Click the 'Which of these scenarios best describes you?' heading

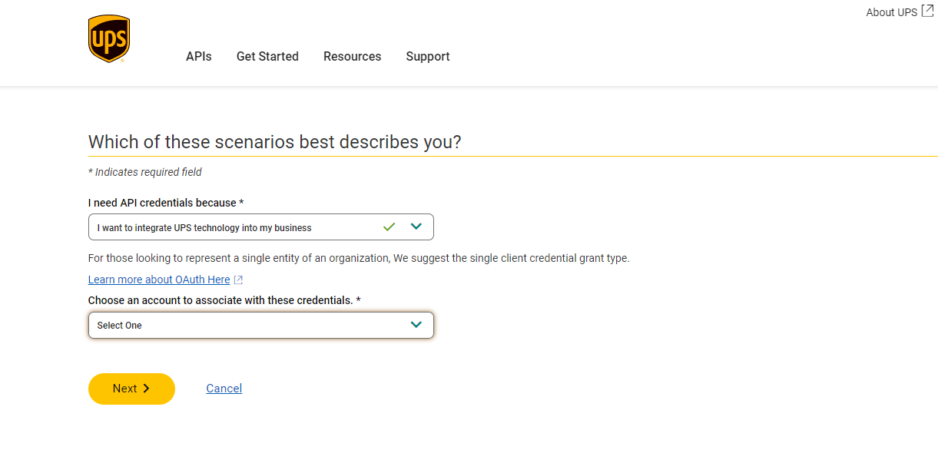pos(275,142)
